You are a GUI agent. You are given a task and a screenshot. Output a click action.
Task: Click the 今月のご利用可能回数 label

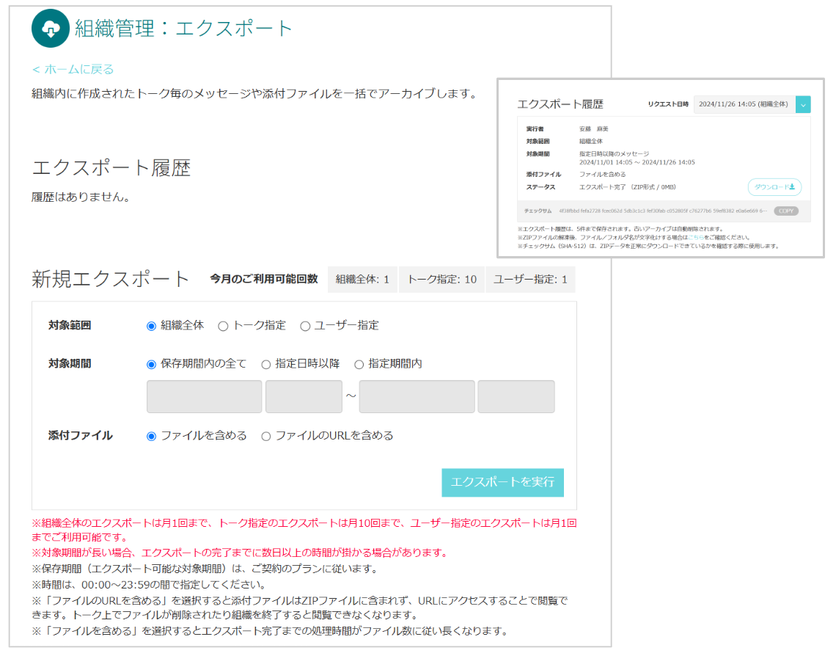tap(264, 279)
